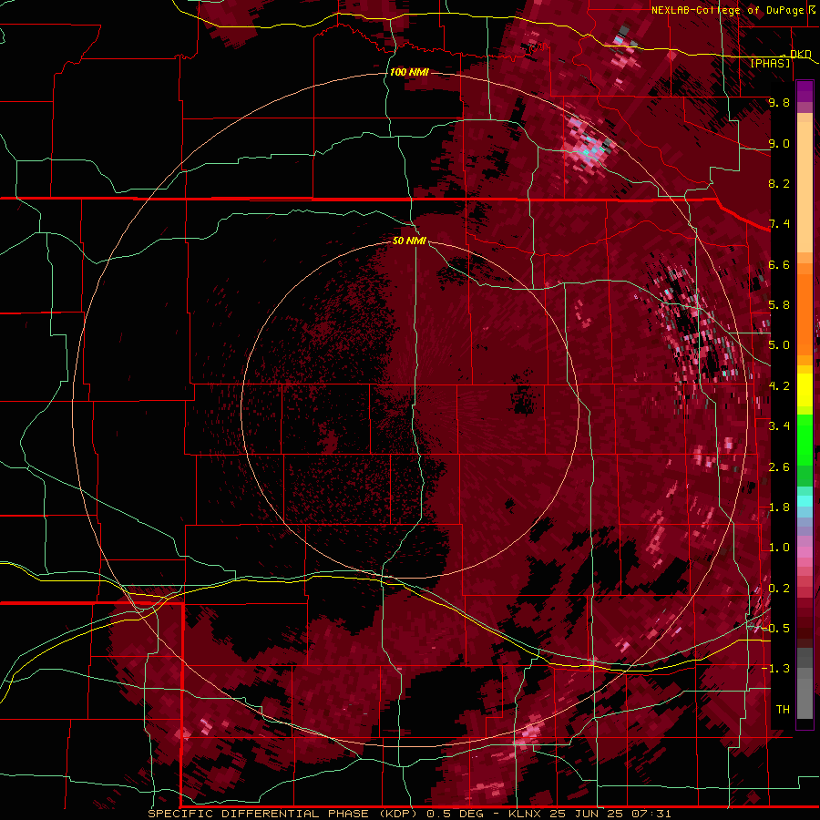
Task: Click the Specific Differential Phase KLNX caption
Action: pyautogui.click(x=409, y=814)
